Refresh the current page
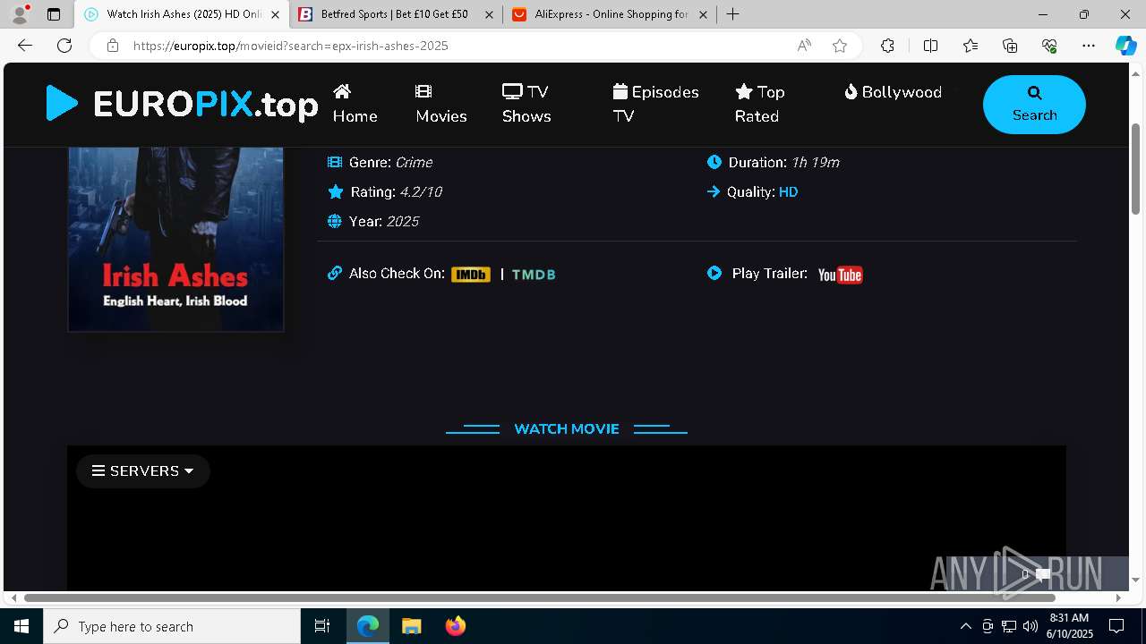Image resolution: width=1146 pixels, height=644 pixels. coord(64,46)
